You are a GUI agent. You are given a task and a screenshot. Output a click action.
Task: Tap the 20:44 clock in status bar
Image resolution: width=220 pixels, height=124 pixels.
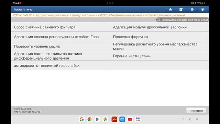coord(15,3)
